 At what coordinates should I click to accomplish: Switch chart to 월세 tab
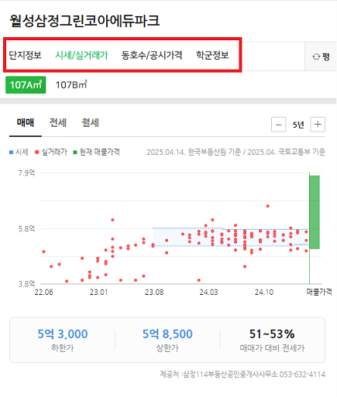(x=90, y=123)
